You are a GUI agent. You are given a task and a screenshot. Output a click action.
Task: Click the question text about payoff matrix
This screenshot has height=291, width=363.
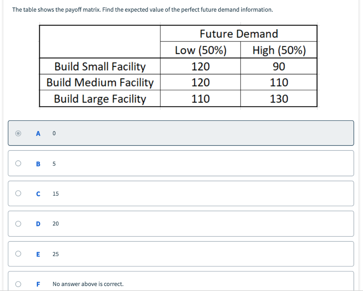click(x=143, y=10)
